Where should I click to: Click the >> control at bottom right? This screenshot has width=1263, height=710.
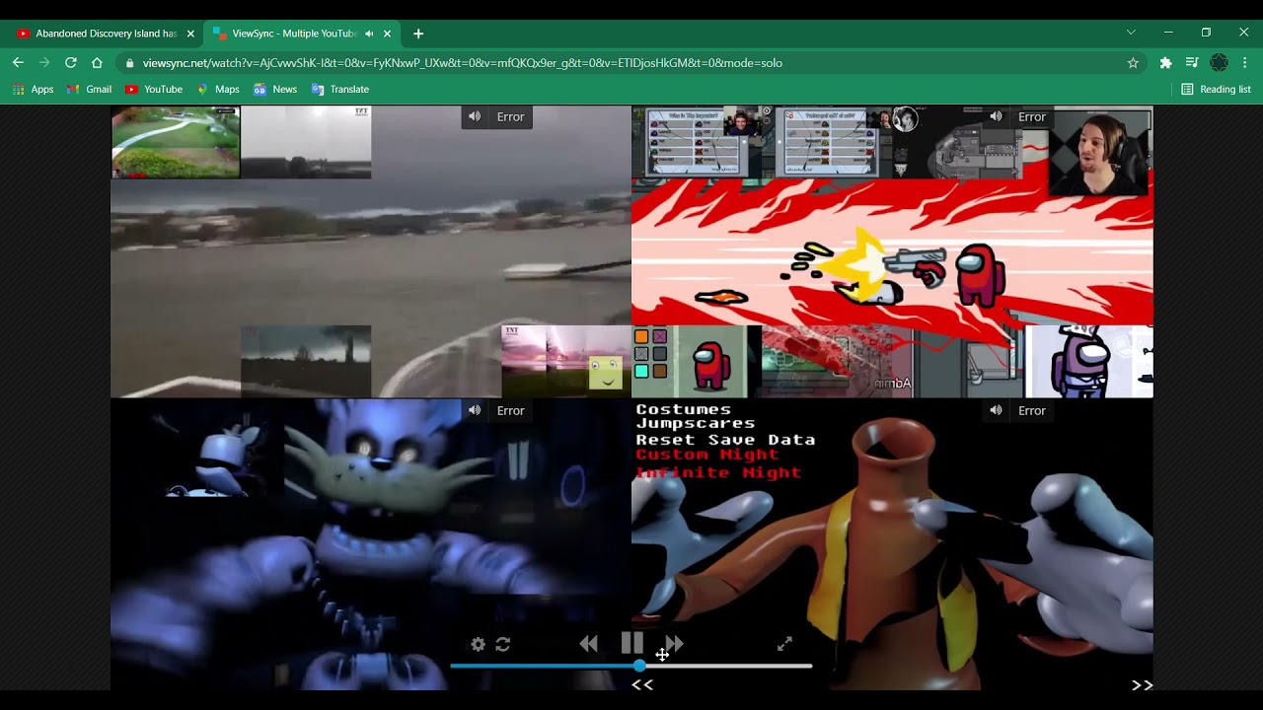click(x=1142, y=684)
